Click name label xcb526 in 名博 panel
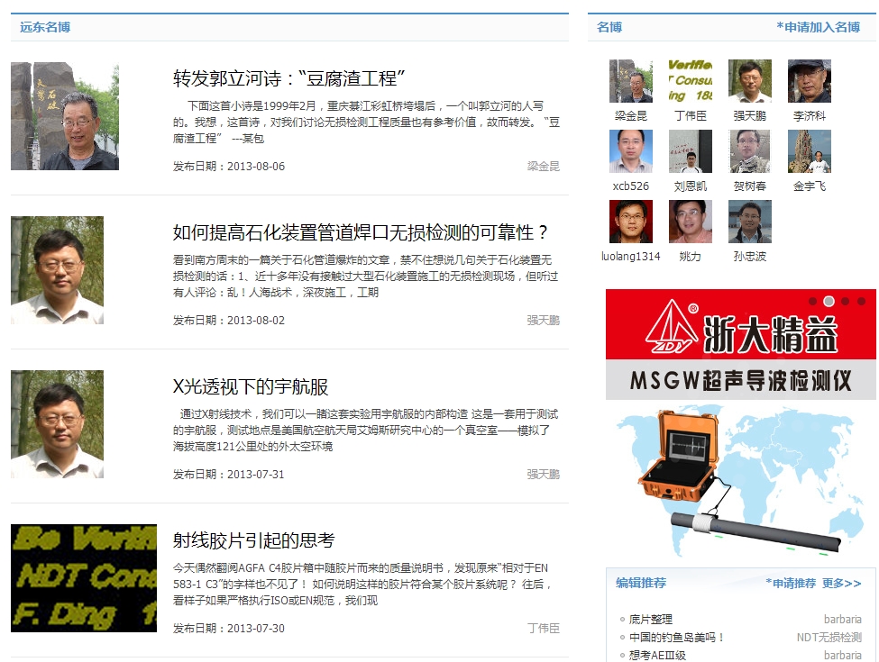Image resolution: width=879 pixels, height=662 pixels. click(631, 186)
